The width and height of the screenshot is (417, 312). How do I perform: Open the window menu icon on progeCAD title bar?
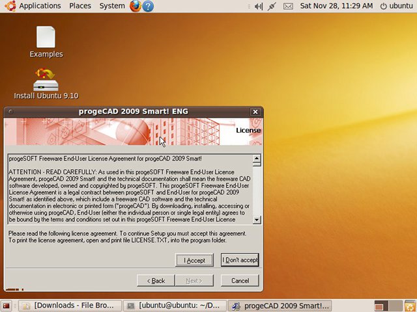[10, 112]
